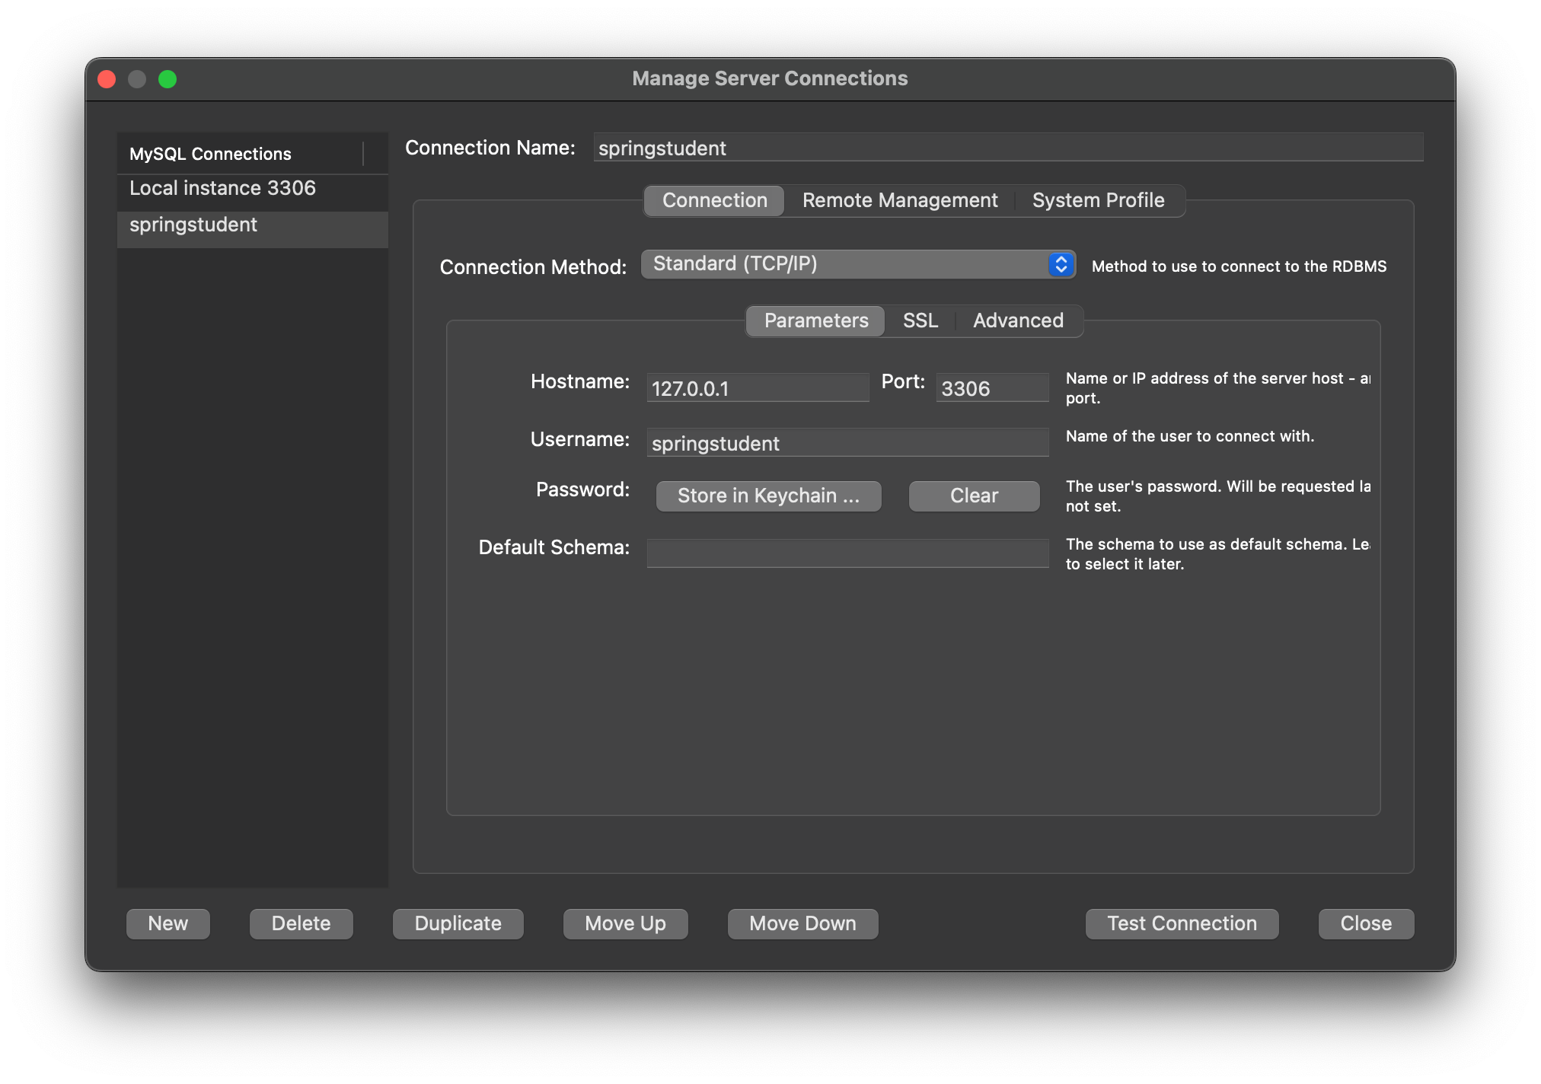
Task: Click the Connection Name text field
Action: pyautogui.click(x=1007, y=148)
